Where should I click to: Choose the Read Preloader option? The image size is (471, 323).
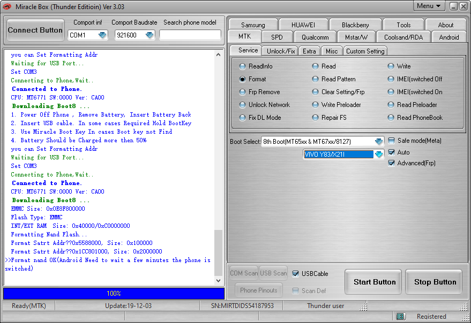413,105
